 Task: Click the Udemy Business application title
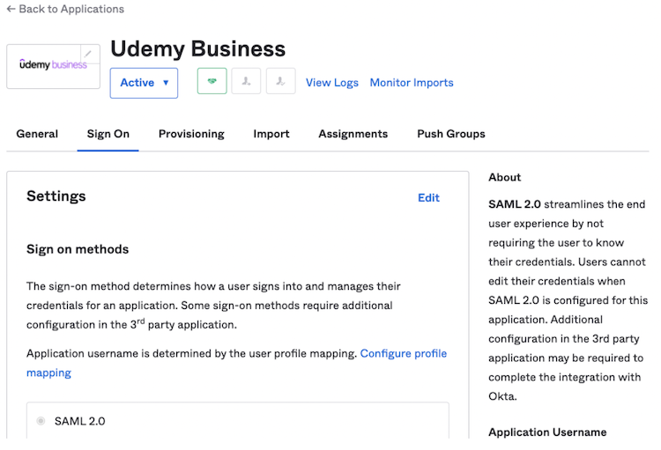[x=197, y=48]
